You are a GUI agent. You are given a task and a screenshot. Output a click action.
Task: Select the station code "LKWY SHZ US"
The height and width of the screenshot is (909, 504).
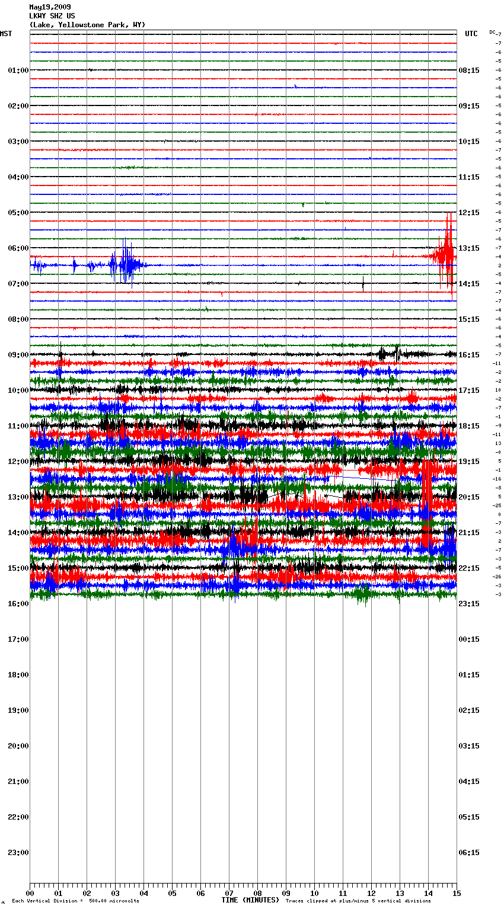coord(52,16)
